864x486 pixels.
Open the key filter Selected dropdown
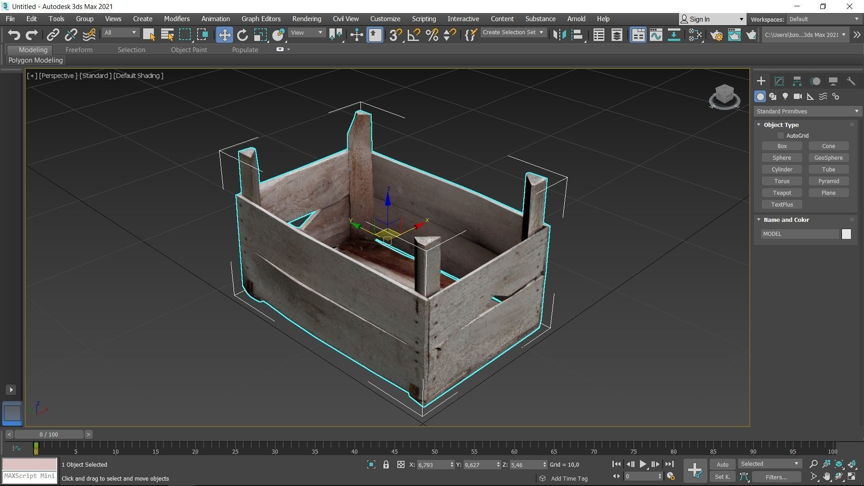[769, 463]
